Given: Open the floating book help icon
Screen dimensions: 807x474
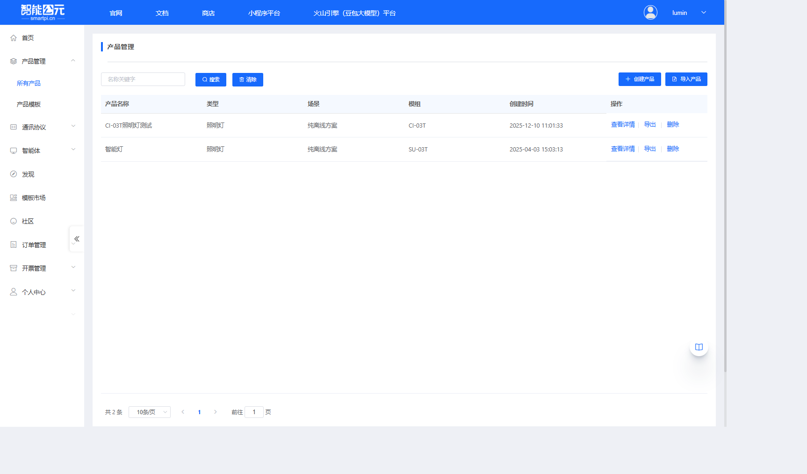Looking at the screenshot, I should [x=699, y=347].
